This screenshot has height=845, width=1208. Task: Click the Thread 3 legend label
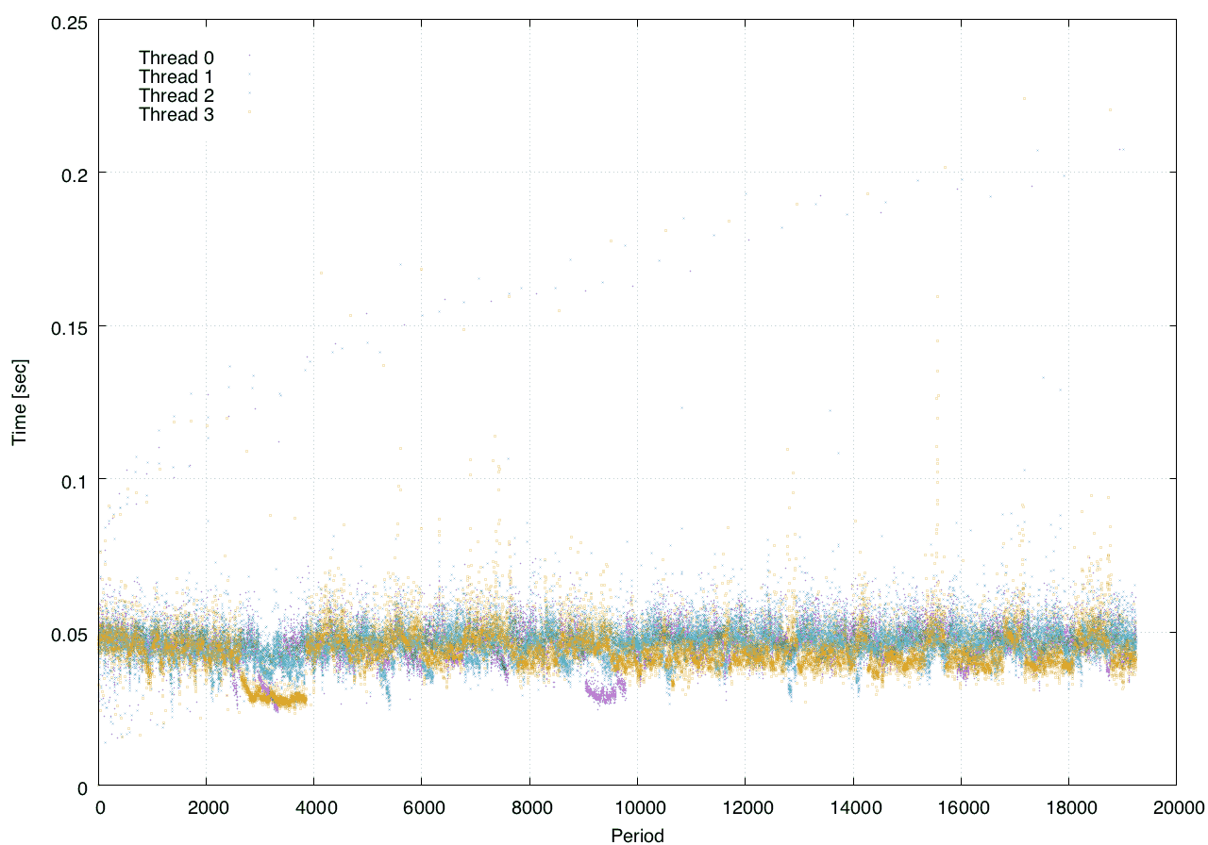tap(176, 115)
